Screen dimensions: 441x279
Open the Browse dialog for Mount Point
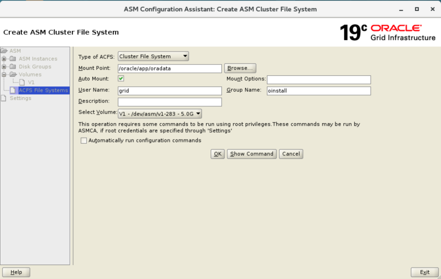point(240,68)
